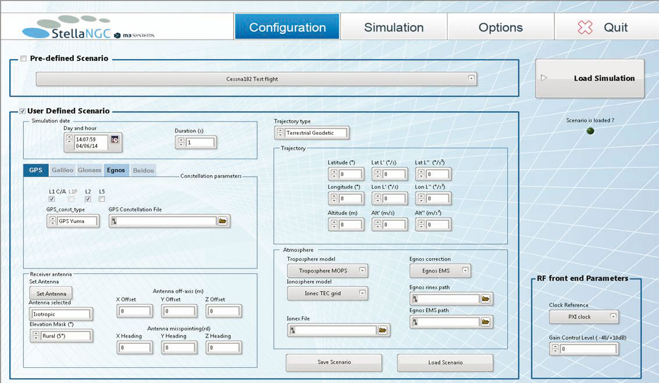Image resolution: width=659 pixels, height=383 pixels.
Task: Adjust the Altitude (m) stepper arrows
Action: coord(334,225)
